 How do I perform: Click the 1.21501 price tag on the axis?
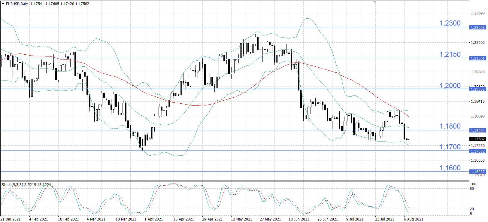click(477, 58)
